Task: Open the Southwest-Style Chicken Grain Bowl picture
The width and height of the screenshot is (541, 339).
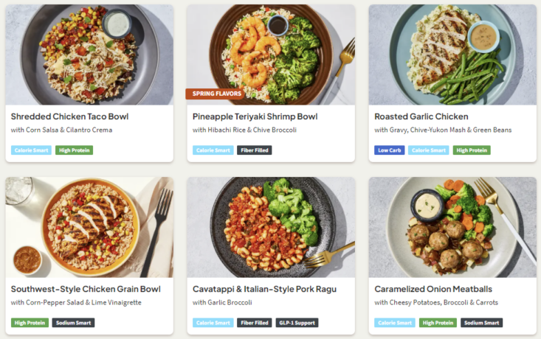Action: coord(89,227)
